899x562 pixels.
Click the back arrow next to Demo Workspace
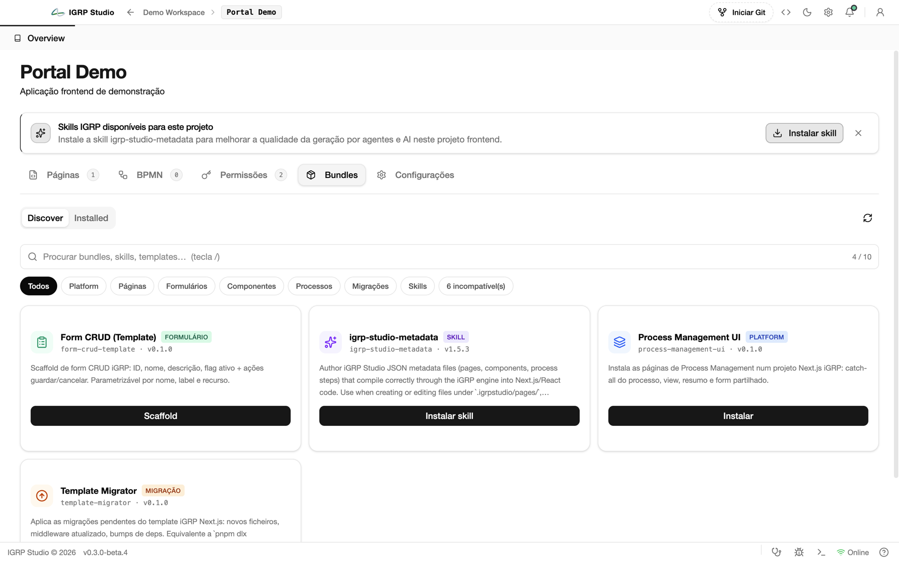click(x=130, y=12)
